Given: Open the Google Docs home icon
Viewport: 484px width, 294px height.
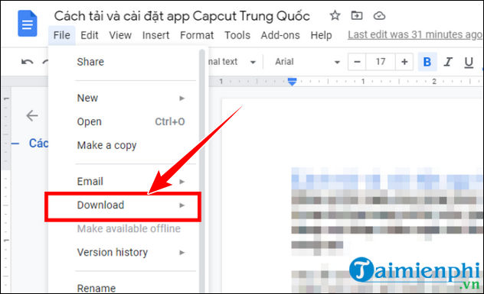Looking at the screenshot, I should click(27, 24).
